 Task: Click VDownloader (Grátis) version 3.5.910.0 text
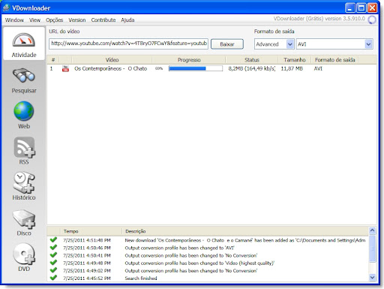click(319, 19)
